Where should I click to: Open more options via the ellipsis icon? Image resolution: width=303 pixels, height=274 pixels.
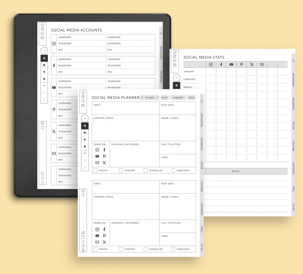pyautogui.click(x=85, y=167)
